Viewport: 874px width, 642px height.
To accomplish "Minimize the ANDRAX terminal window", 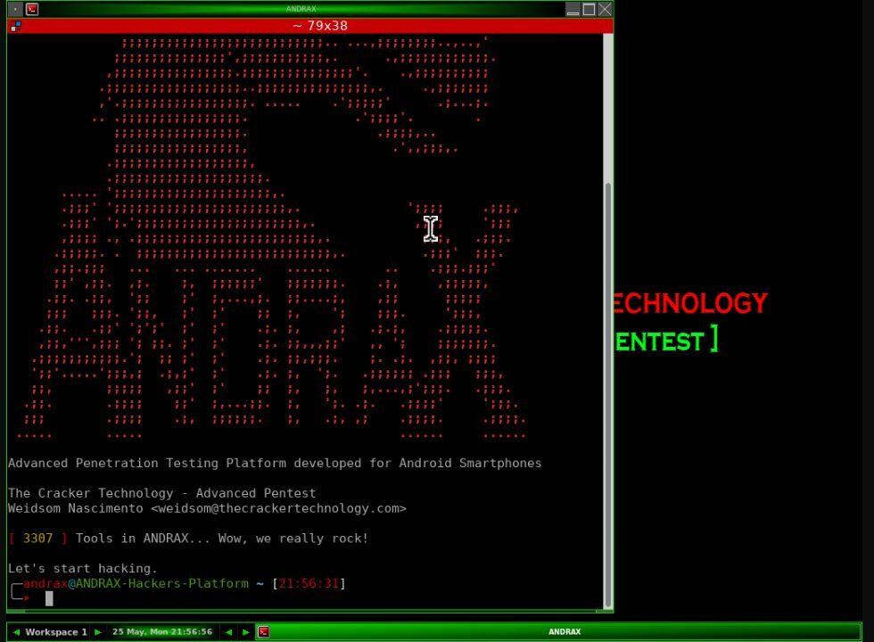I will (573, 9).
